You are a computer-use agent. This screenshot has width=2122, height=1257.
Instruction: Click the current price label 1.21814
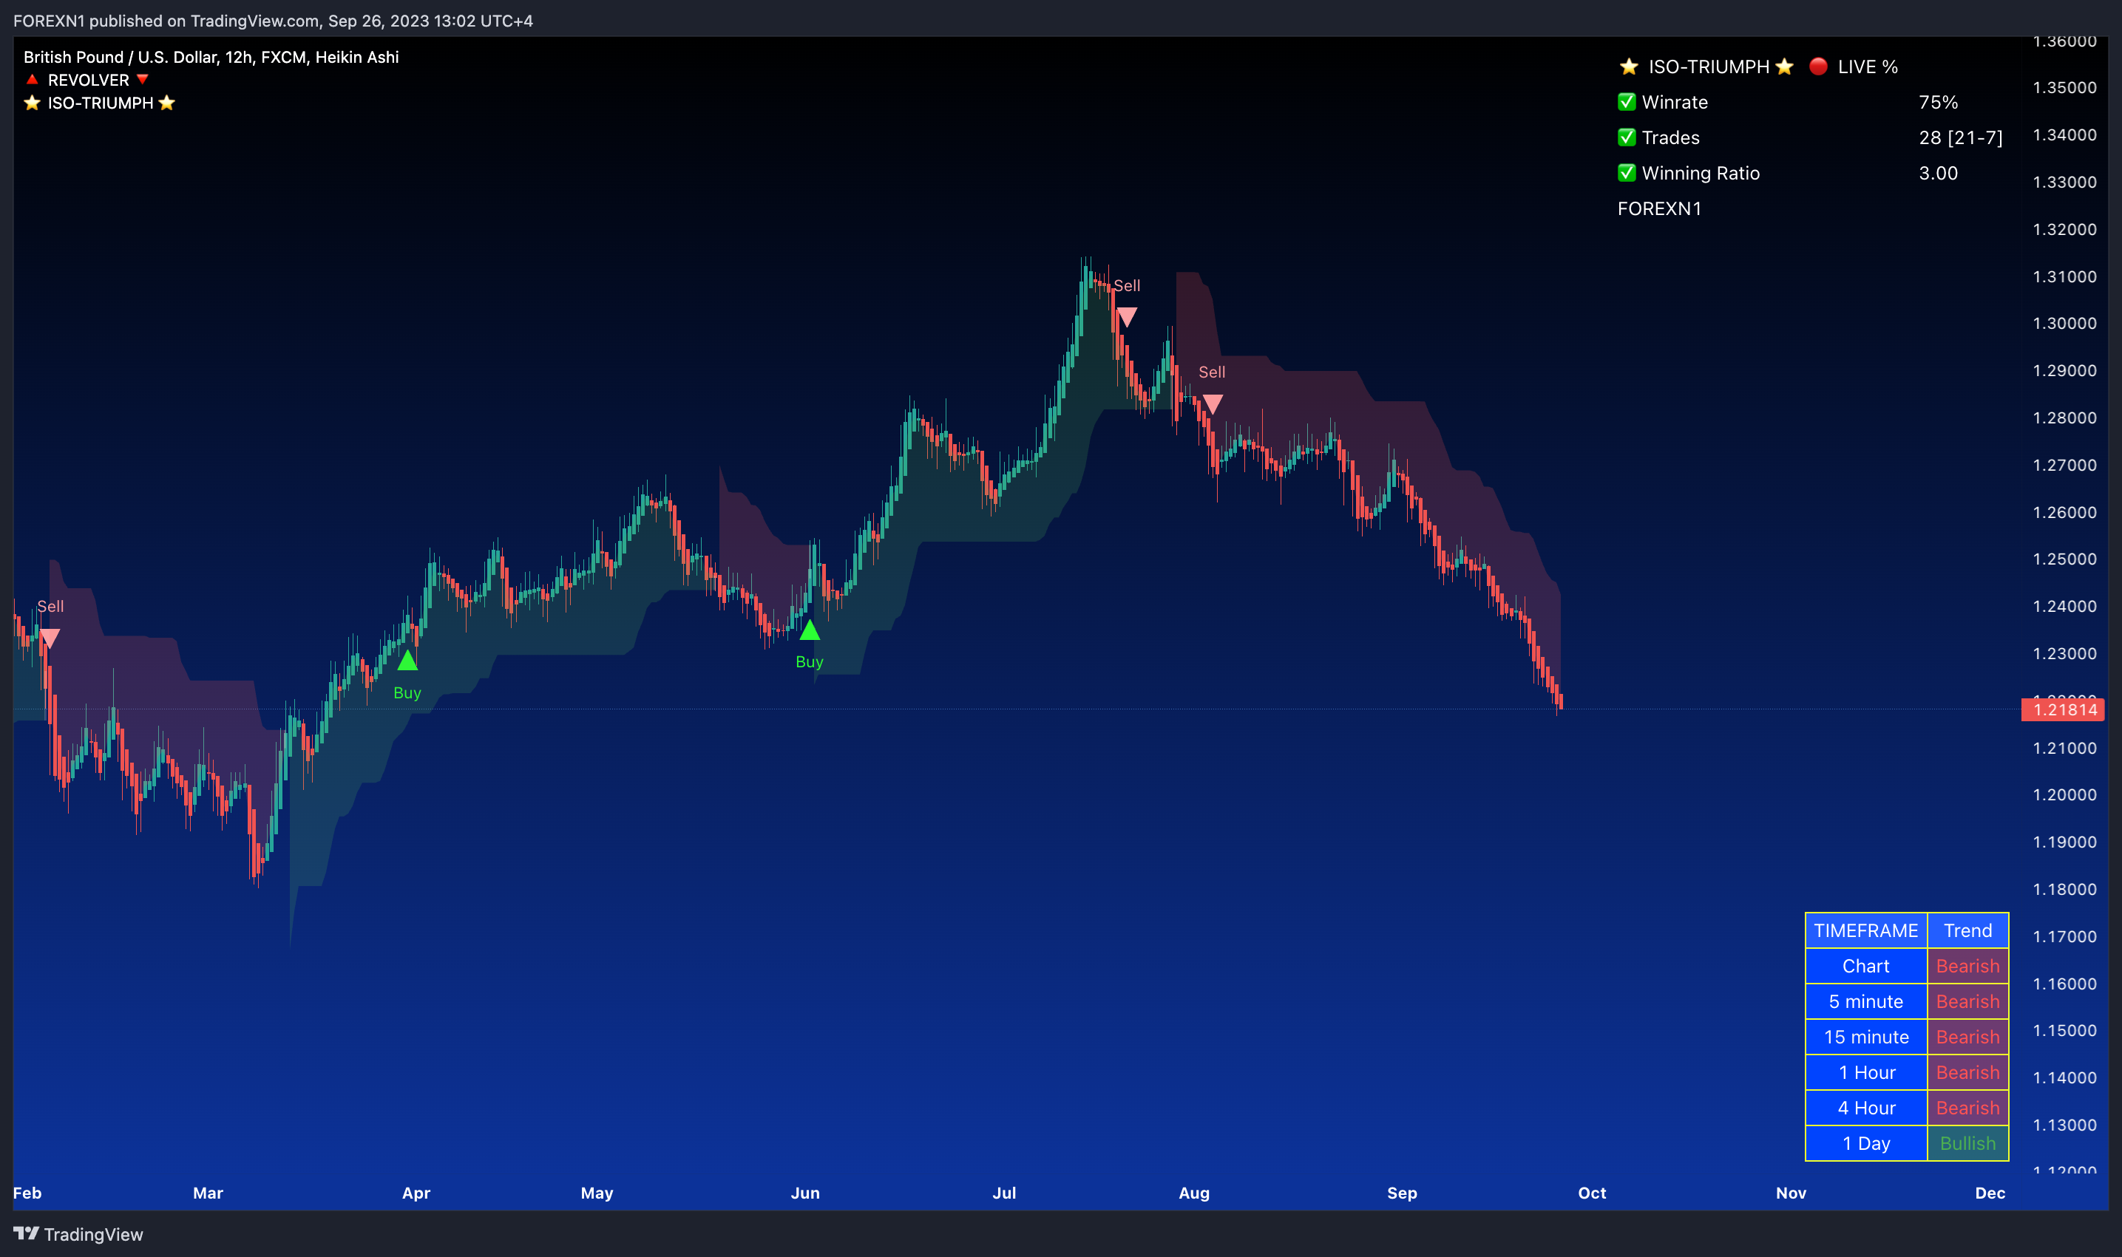pos(2064,710)
